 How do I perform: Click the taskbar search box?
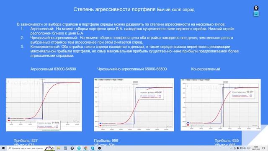coord(31,148)
